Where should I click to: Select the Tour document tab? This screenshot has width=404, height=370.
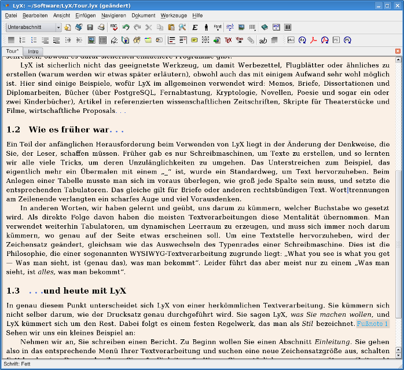click(12, 51)
